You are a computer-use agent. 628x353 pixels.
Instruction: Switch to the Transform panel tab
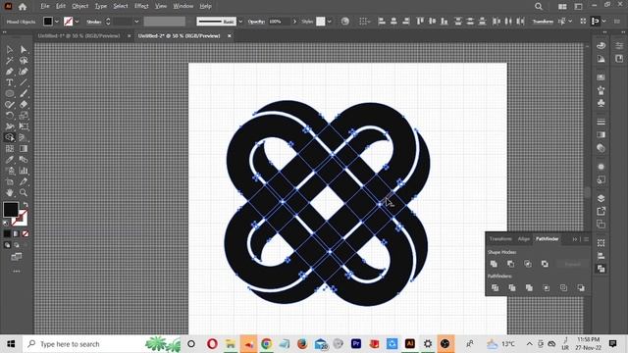tap(500, 239)
